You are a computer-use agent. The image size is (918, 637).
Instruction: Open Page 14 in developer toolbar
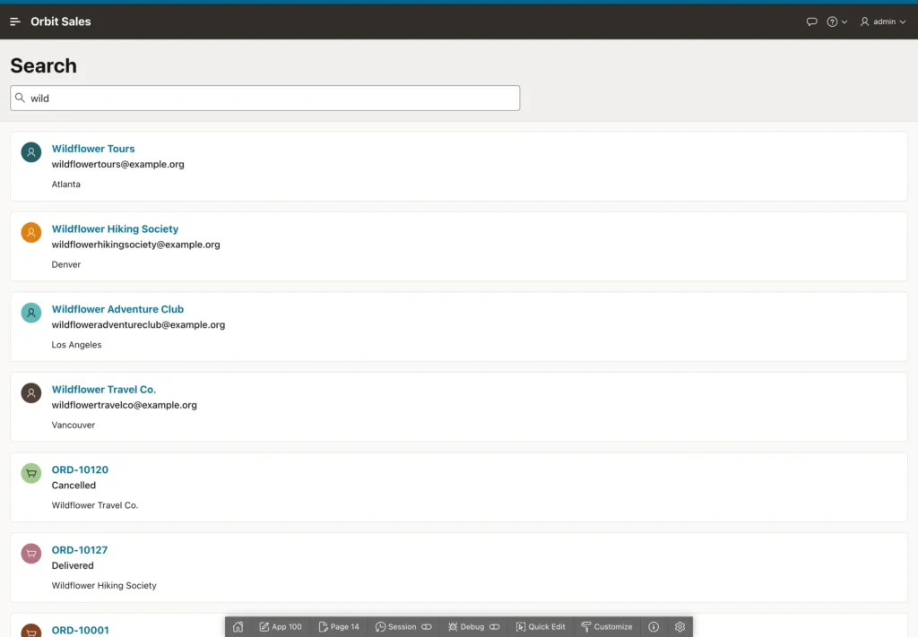click(338, 626)
